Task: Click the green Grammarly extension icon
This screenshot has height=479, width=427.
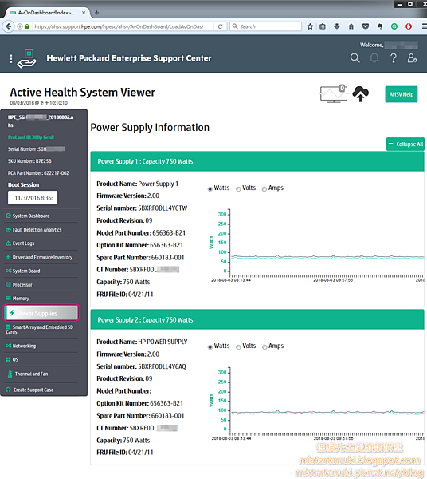Action: [394, 26]
